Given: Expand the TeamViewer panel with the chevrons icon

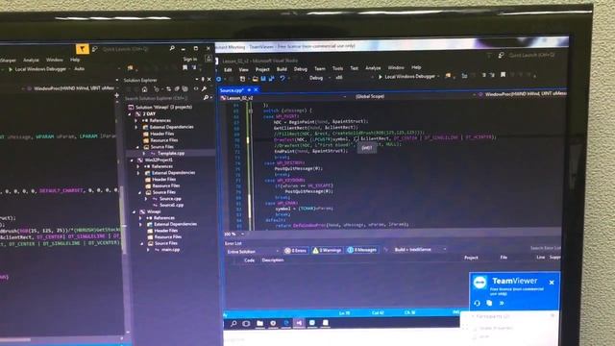Looking at the screenshot, I should tap(502, 303).
